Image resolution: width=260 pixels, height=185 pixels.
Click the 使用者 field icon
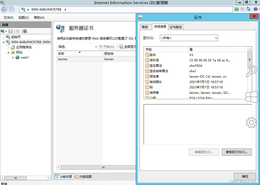(147, 93)
